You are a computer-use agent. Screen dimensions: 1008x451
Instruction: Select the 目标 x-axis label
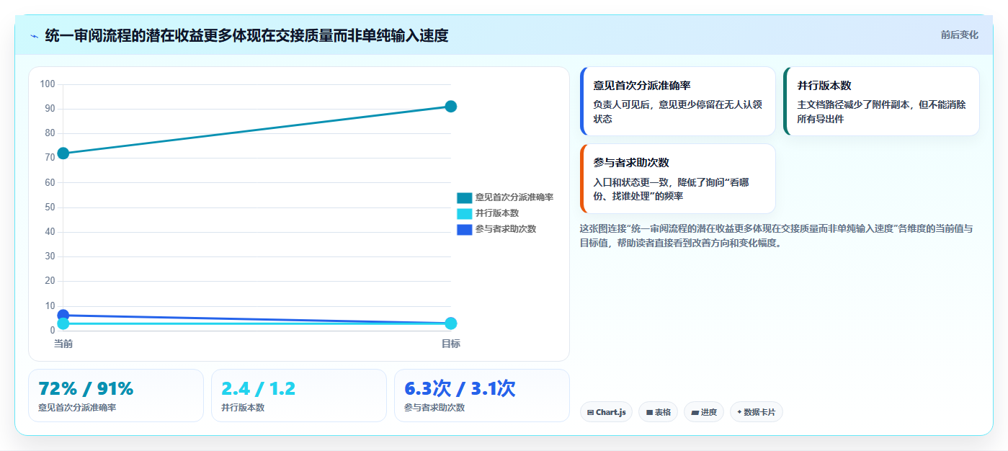coord(451,344)
